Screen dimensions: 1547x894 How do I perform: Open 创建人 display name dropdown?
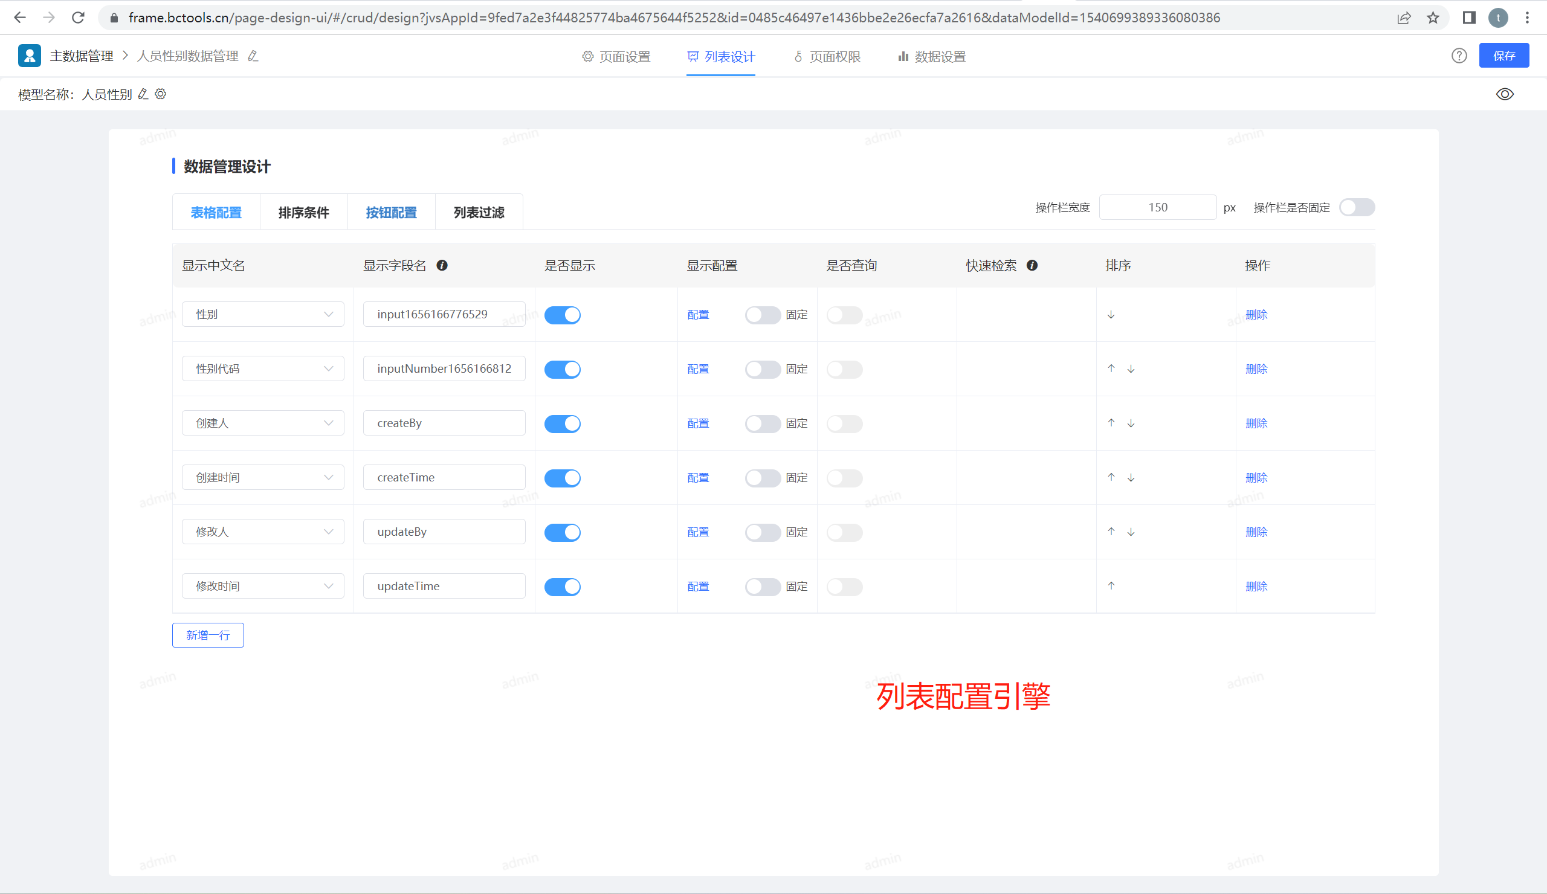[263, 423]
